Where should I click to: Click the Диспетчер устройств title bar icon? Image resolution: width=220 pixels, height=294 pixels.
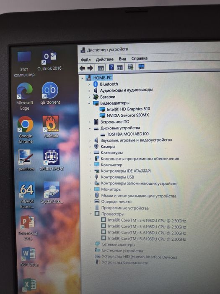(83, 50)
